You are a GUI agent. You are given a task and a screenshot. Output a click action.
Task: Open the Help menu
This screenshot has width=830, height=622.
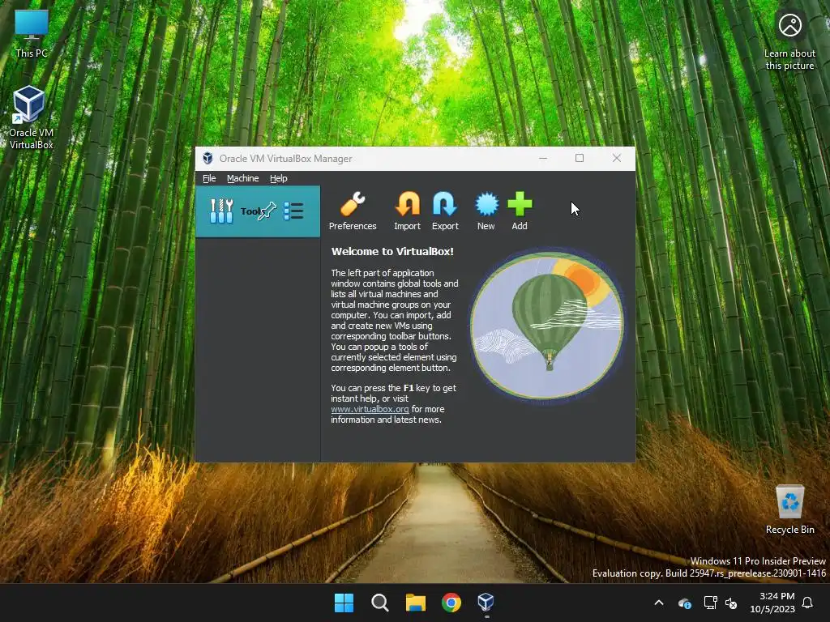[x=279, y=178]
